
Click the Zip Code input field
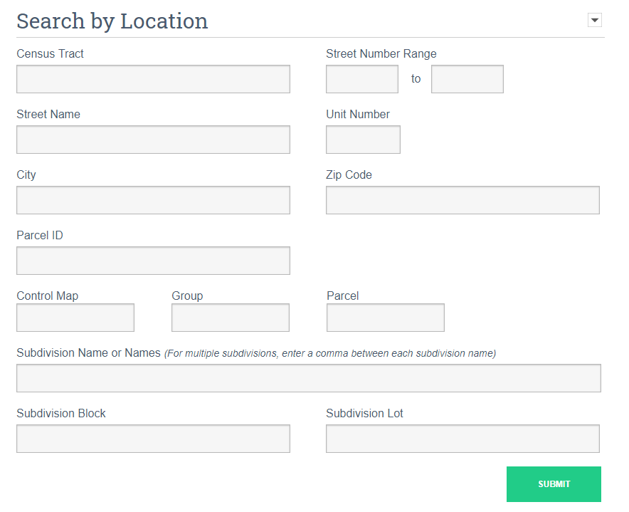462,200
